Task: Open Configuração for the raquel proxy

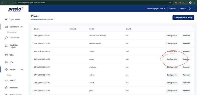Action: click(172, 59)
